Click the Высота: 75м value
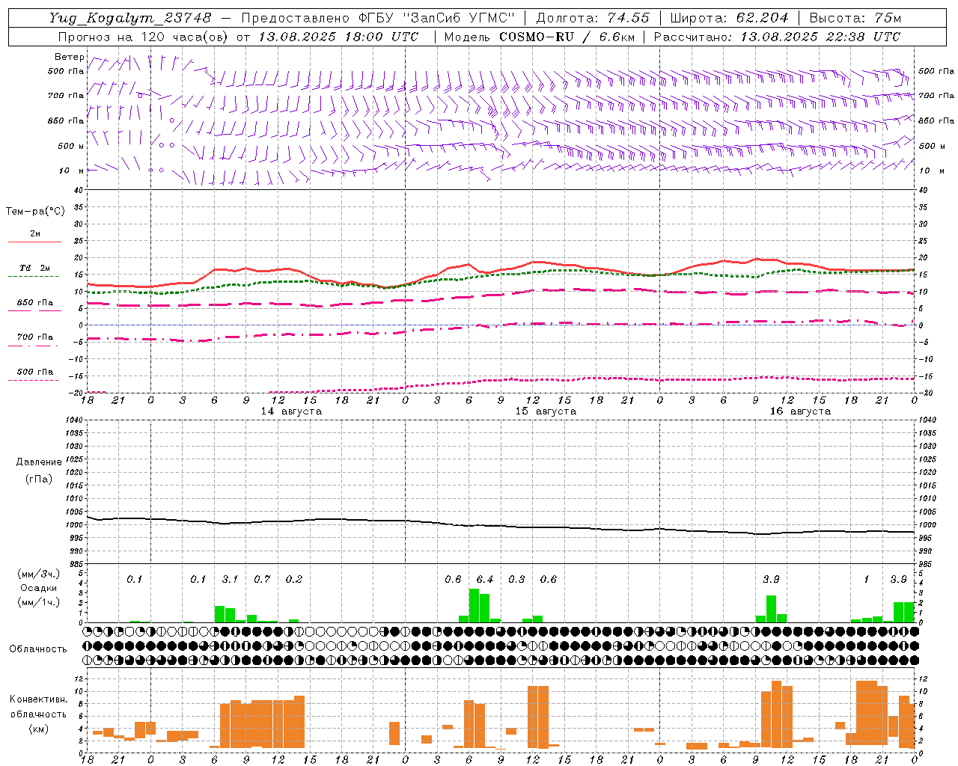Screen dimensions: 958x766 [x=855, y=18]
